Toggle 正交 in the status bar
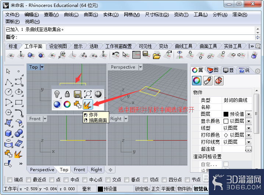 155,189
